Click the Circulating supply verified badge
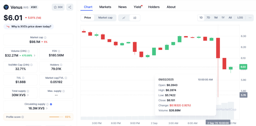The image size is (256, 126). [x=51, y=104]
